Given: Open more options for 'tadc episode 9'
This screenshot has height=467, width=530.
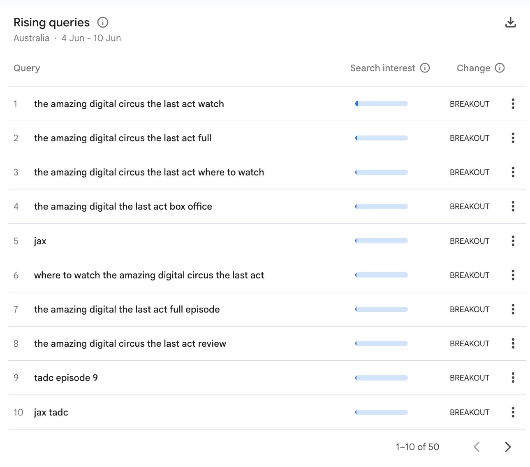Looking at the screenshot, I should [513, 378].
